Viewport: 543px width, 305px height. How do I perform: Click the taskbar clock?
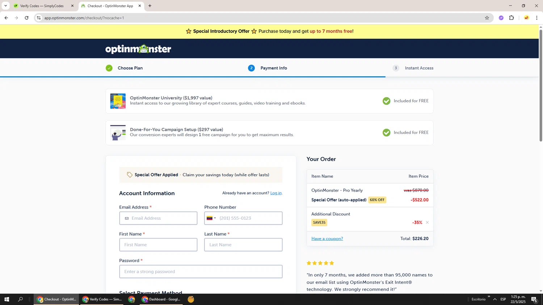518,299
